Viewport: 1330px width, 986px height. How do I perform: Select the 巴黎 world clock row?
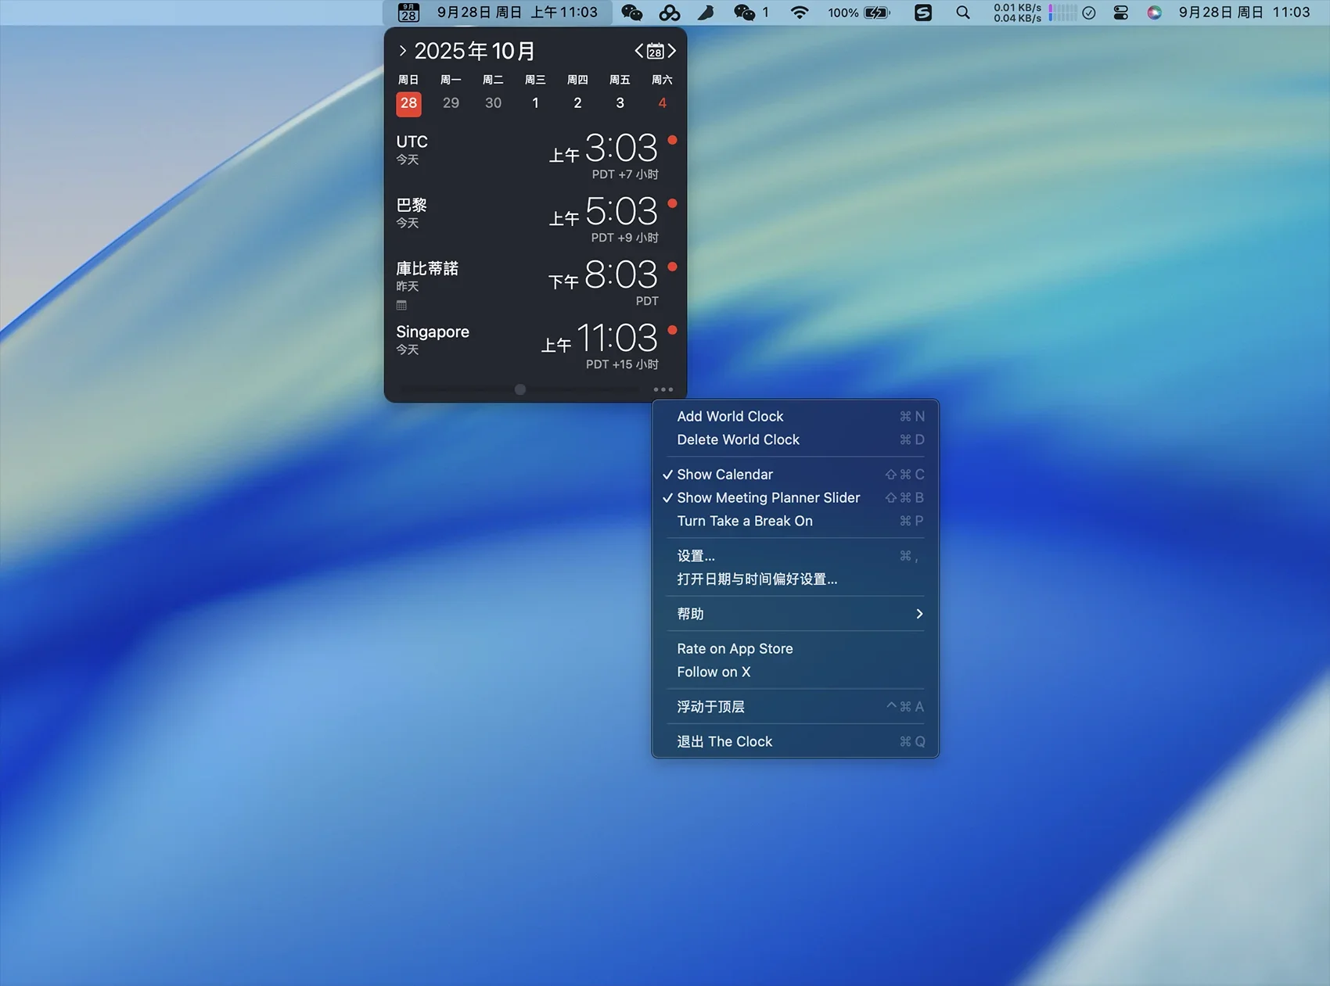[535, 219]
